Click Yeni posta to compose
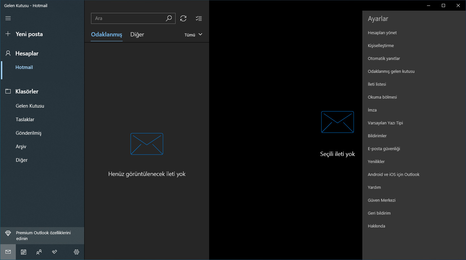The height and width of the screenshot is (260, 466). coord(29,34)
